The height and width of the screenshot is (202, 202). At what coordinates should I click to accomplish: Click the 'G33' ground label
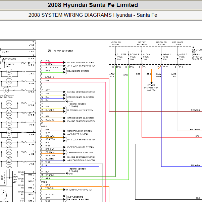(70, 174)
